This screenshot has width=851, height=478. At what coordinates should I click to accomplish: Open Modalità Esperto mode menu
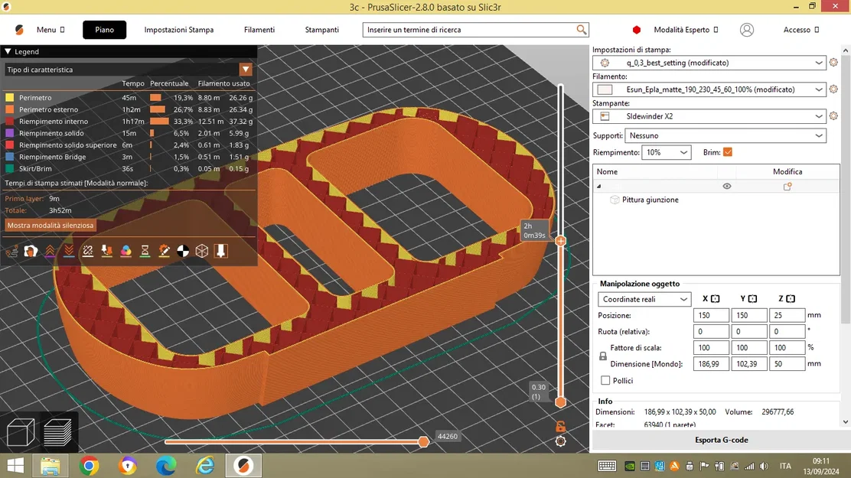(686, 30)
